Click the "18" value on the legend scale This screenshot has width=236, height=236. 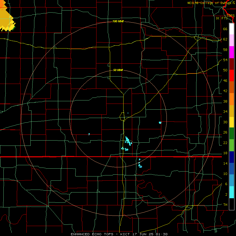pos(225,153)
